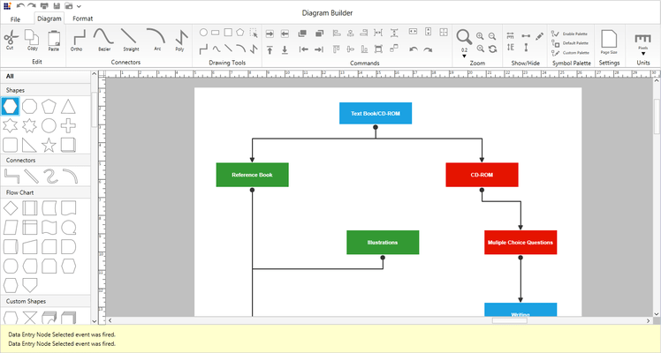Click the canvas horizontal scroll left arrow

tap(110, 320)
